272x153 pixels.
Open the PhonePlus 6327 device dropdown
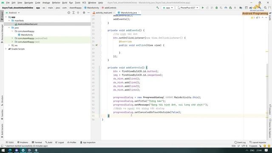point(187,8)
